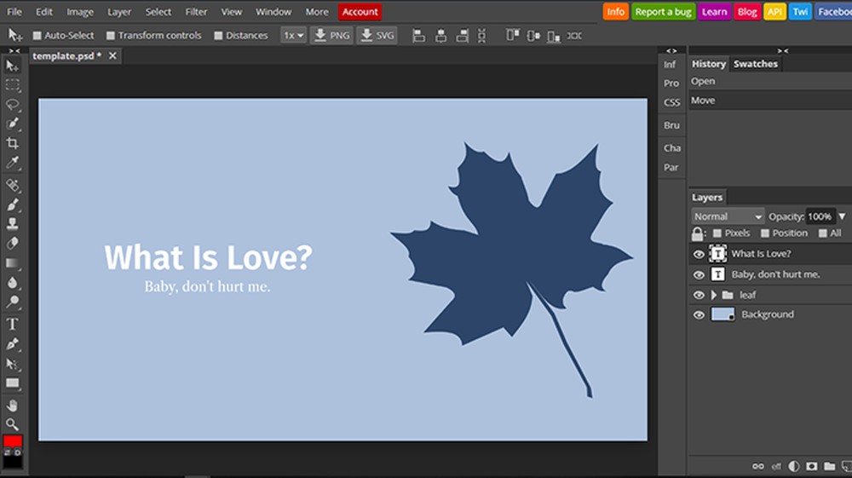Screen dimensions: 852x478
Task: Open the Filter menu
Action: tap(196, 12)
